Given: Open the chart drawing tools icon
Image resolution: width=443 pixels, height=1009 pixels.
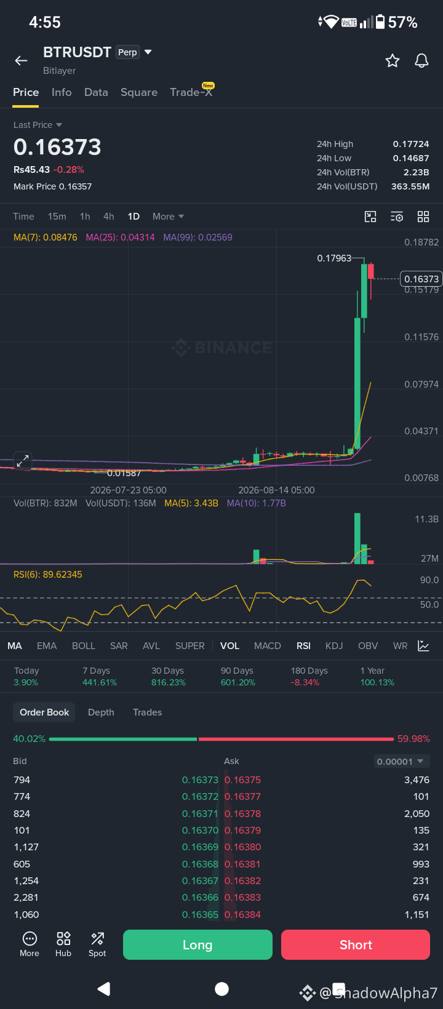Looking at the screenshot, I should pos(370,217).
